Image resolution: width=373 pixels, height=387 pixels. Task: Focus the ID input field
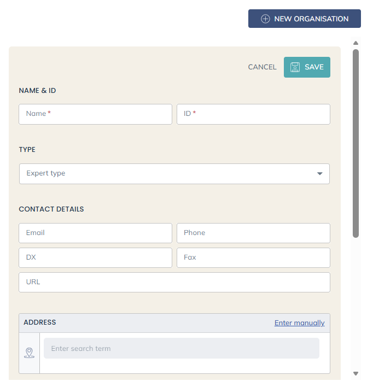tap(253, 114)
